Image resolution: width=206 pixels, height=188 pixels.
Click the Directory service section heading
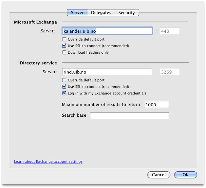(38, 63)
